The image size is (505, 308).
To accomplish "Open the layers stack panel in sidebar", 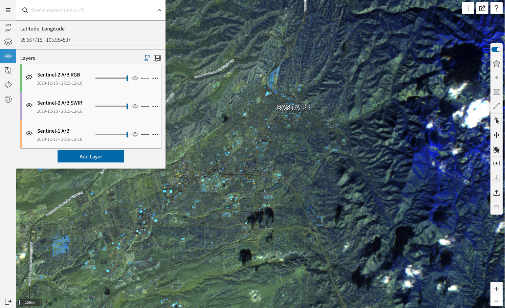I will 8,42.
